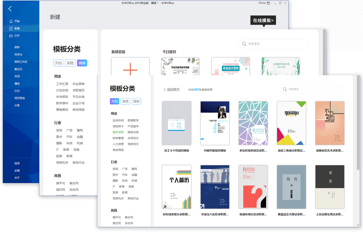This screenshot has height=232, width=363.
Task: Select the 简历求职 category filter
Action: point(118,132)
